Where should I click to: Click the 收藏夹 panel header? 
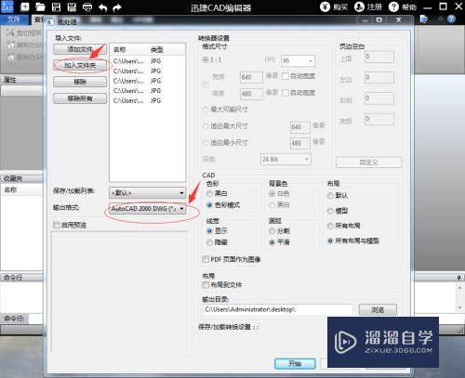point(21,178)
